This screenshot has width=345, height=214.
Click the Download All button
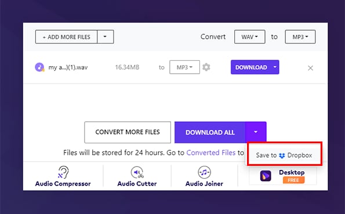(210, 132)
